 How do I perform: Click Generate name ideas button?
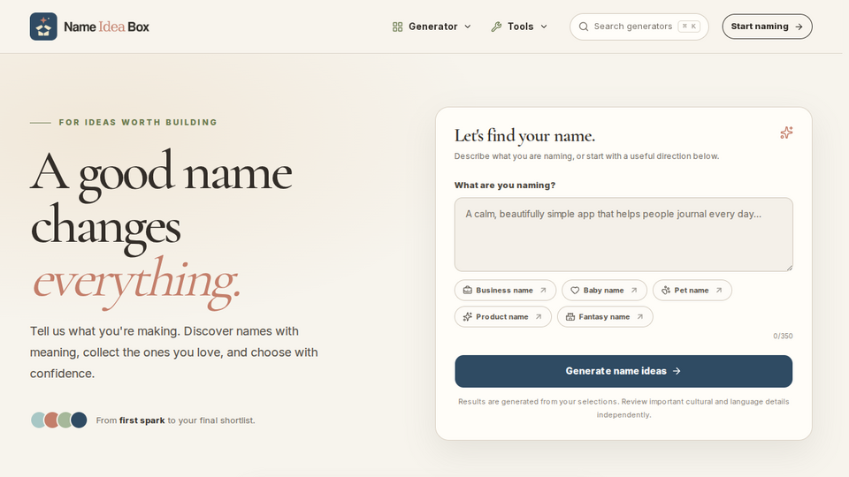coord(623,371)
